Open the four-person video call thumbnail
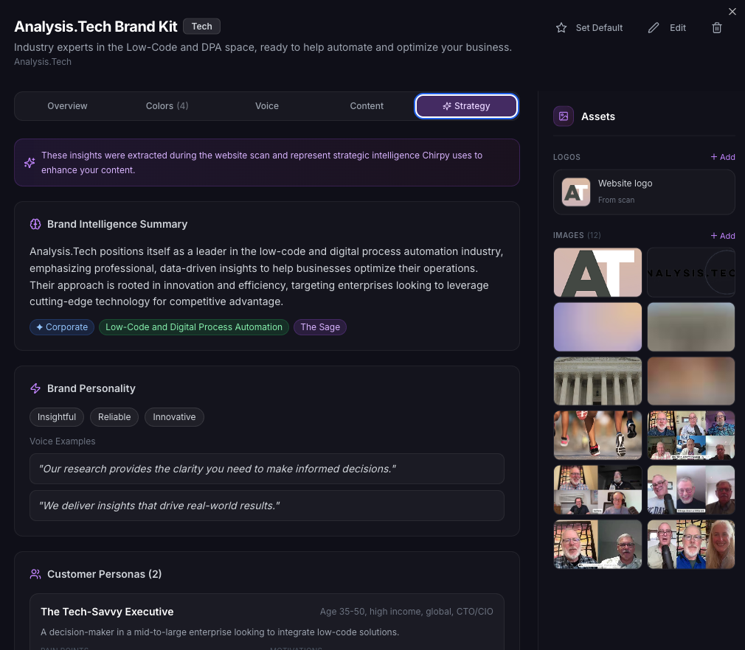Screen dimensions: 745x650 (x=597, y=490)
